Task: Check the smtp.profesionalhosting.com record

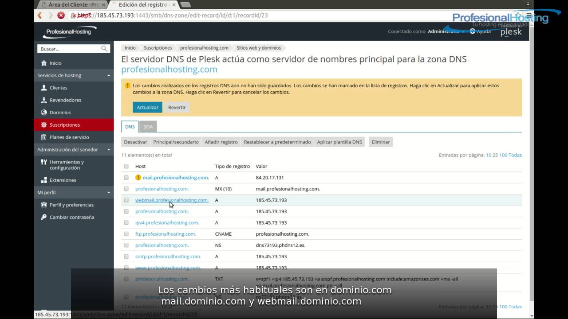Action: coord(126,257)
